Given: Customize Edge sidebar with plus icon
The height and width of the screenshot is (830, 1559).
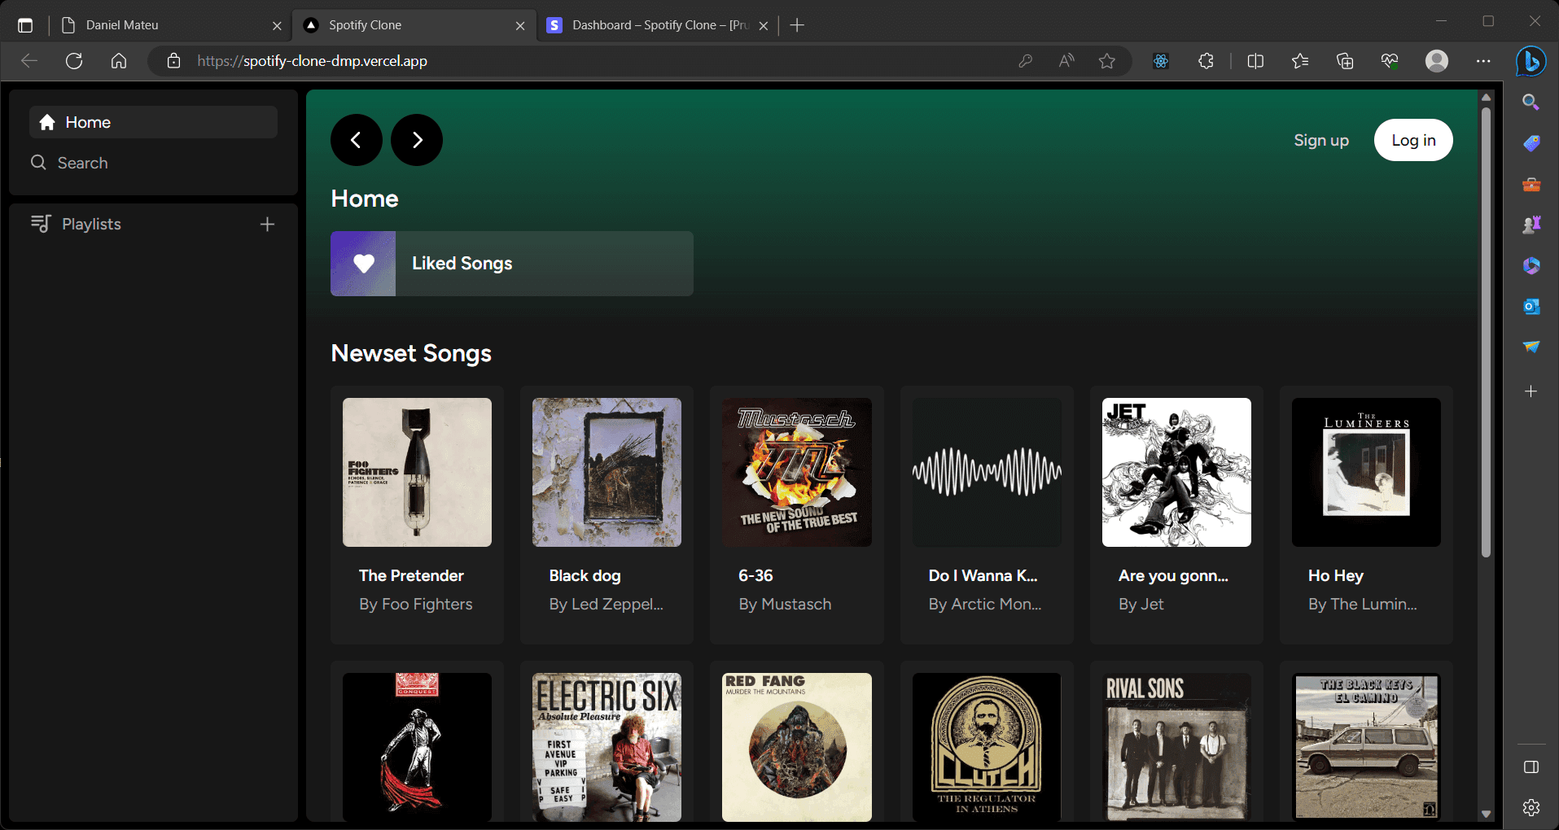Looking at the screenshot, I should tap(1531, 391).
